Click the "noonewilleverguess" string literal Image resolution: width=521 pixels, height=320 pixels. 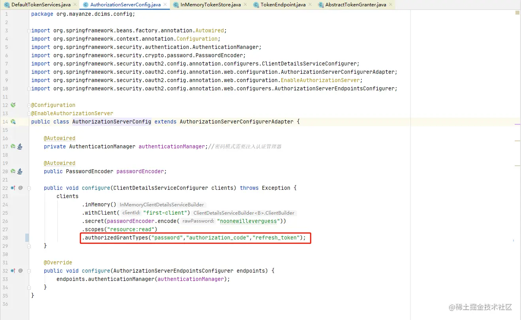(249, 221)
